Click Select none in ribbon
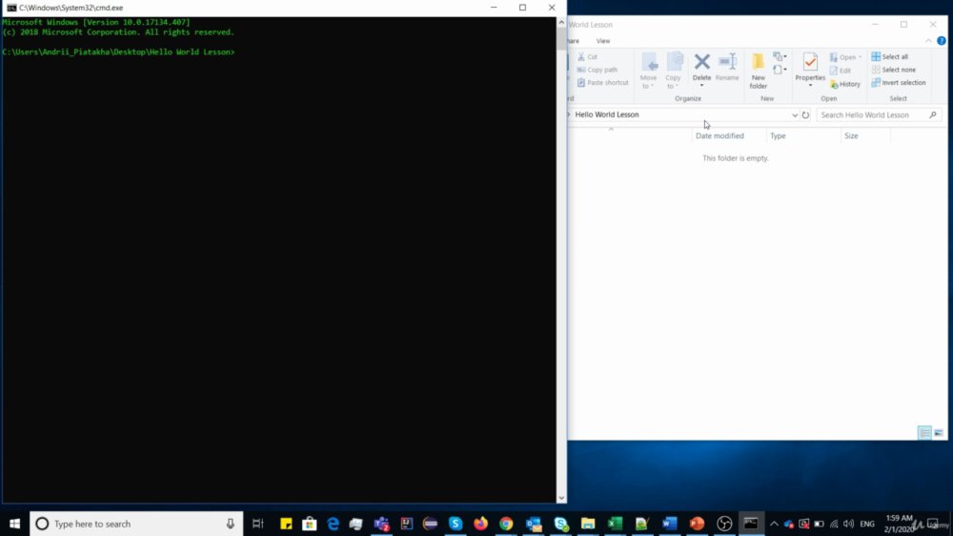 click(894, 70)
